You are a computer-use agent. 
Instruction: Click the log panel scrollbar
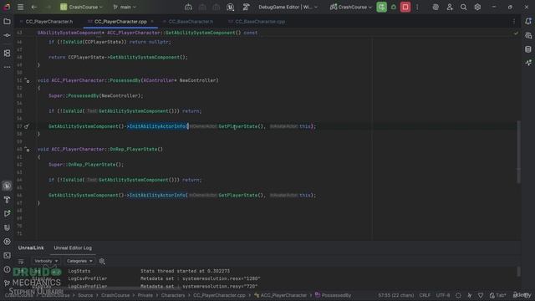click(518, 271)
